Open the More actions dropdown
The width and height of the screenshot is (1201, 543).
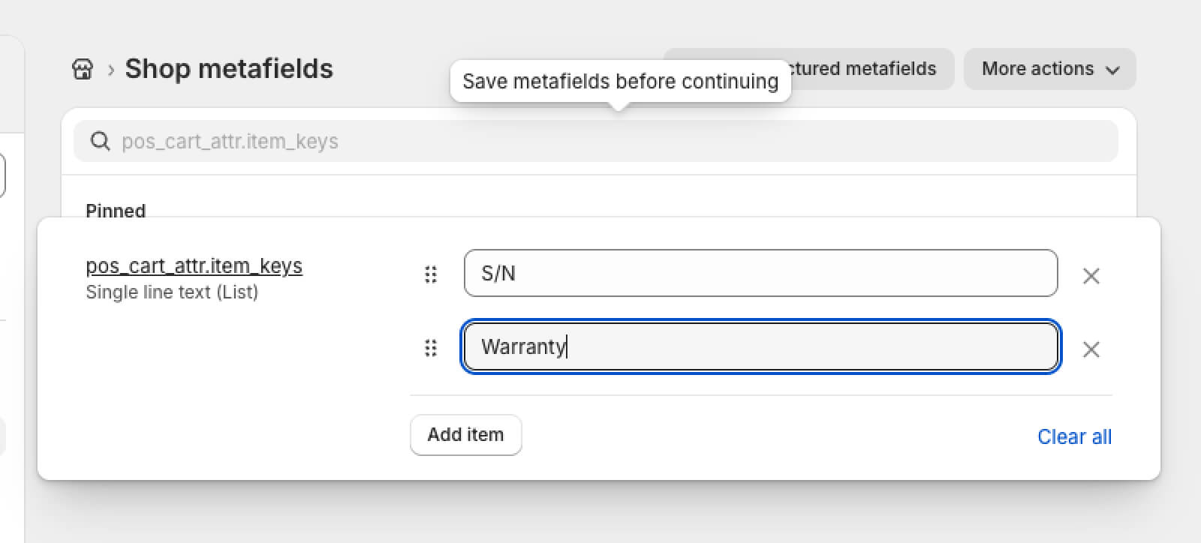1050,69
